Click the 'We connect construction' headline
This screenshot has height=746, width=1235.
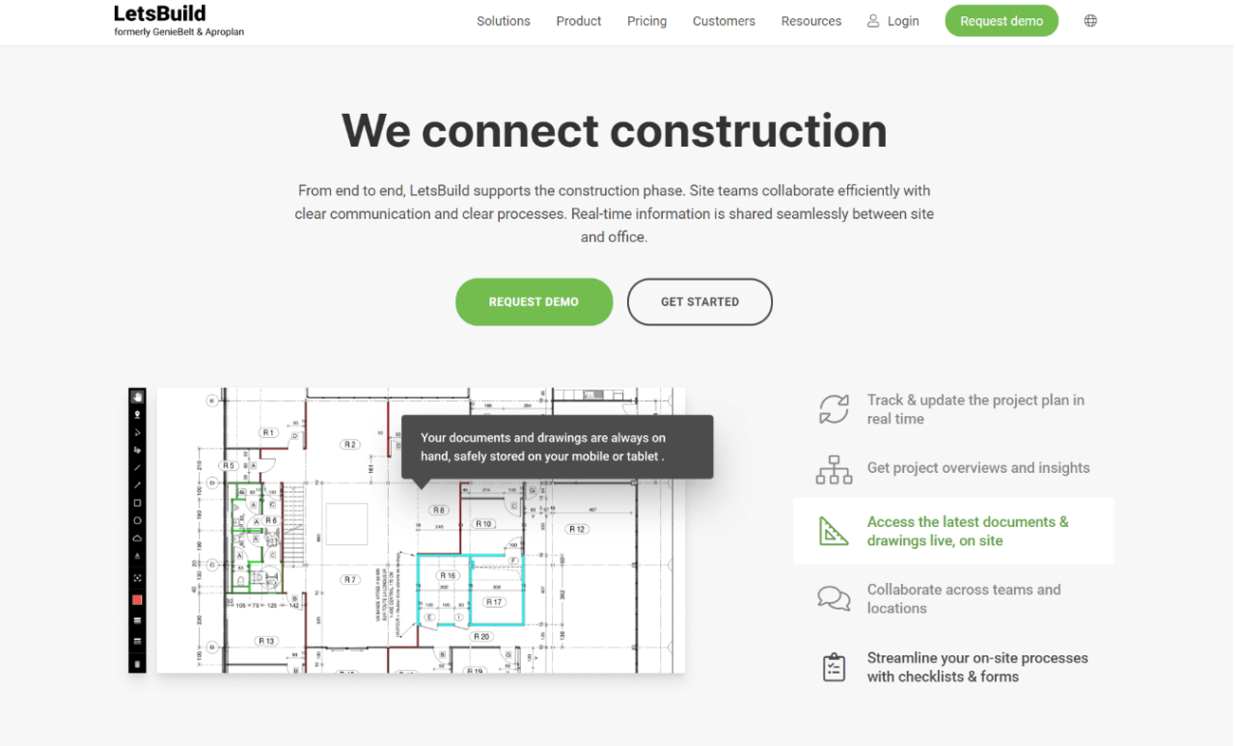click(615, 130)
